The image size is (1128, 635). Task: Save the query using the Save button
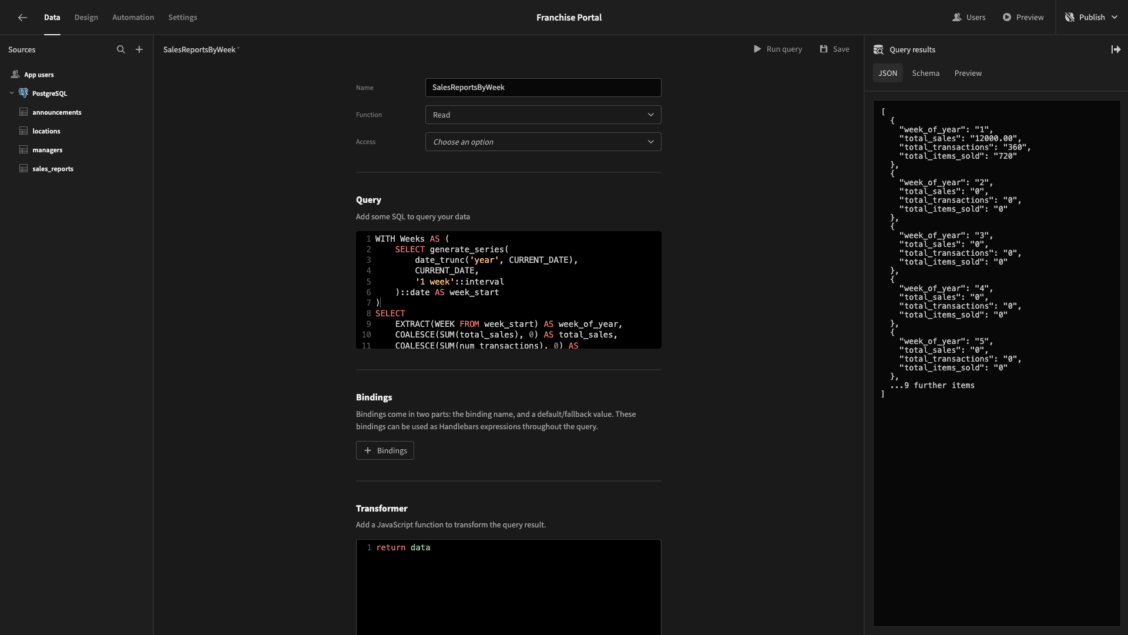point(835,49)
